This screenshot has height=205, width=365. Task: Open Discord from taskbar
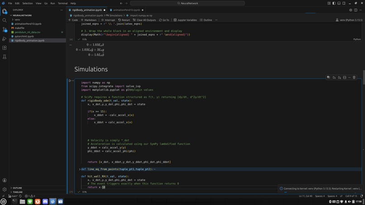coord(45,201)
